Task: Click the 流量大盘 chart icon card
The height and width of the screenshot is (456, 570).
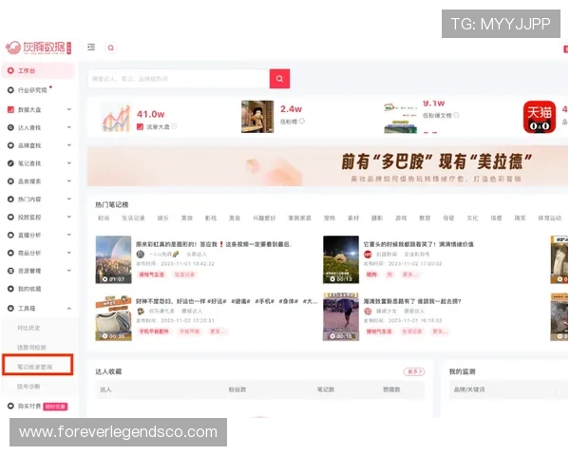Action: coord(116,118)
